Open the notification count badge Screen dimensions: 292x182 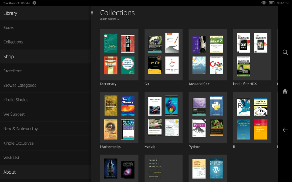coord(34,3)
